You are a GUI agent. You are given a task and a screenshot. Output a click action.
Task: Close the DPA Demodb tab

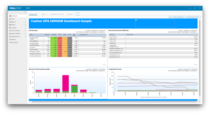point(38,14)
